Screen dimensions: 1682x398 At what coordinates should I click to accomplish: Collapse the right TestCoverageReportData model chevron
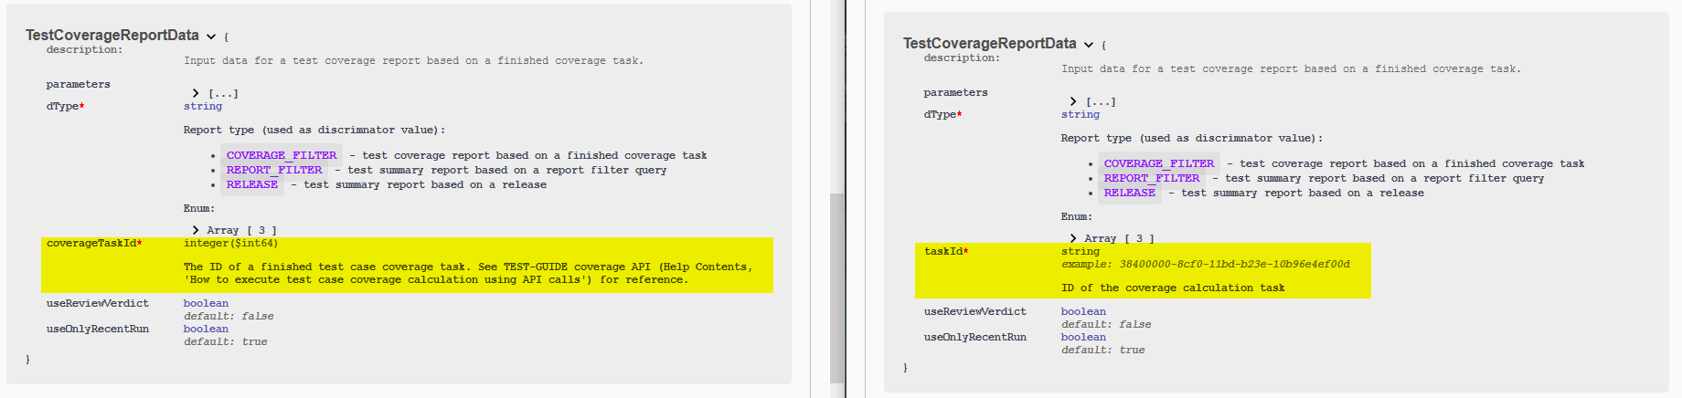coord(1089,45)
